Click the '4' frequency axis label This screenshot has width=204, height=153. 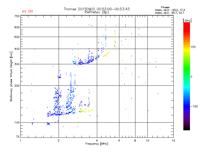[x=97, y=141]
